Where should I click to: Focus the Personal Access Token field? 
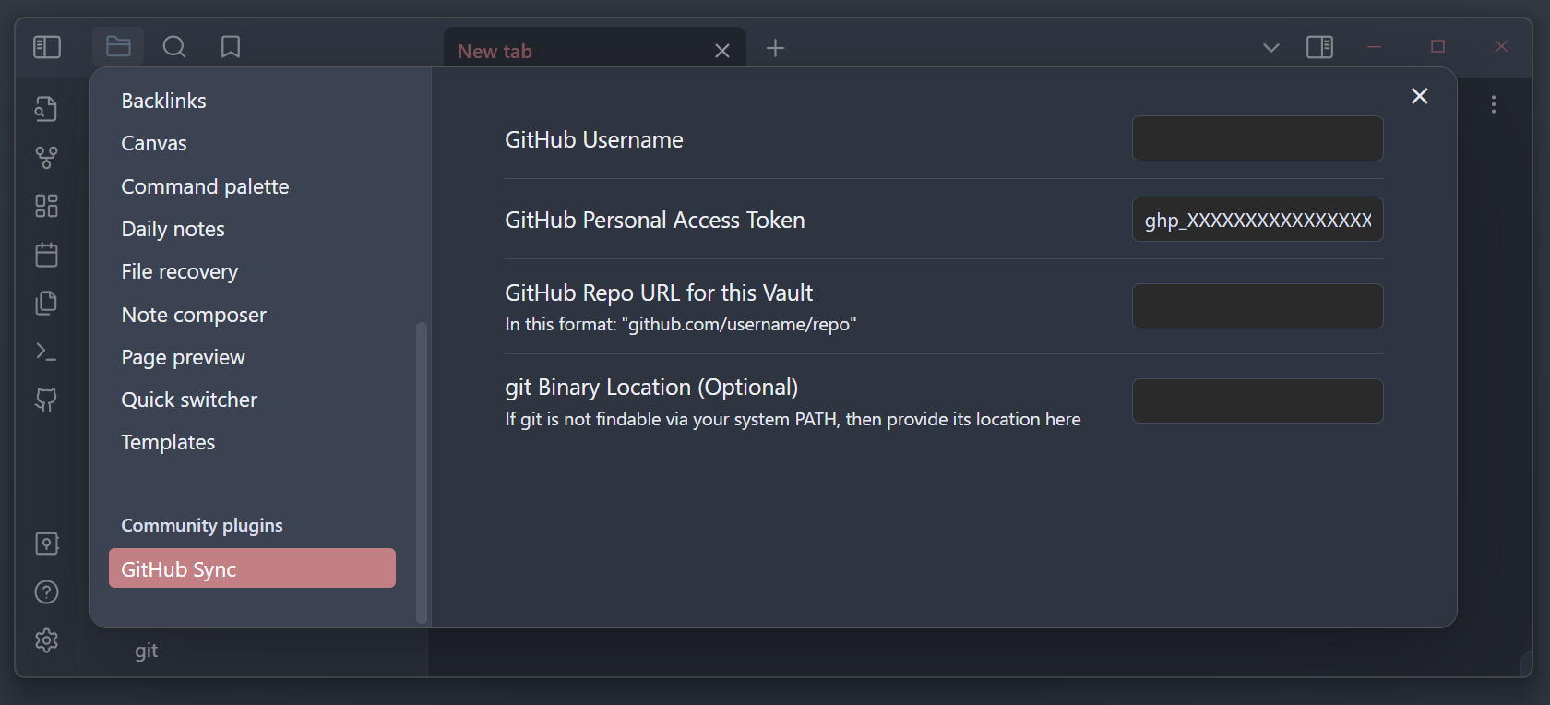(1258, 220)
